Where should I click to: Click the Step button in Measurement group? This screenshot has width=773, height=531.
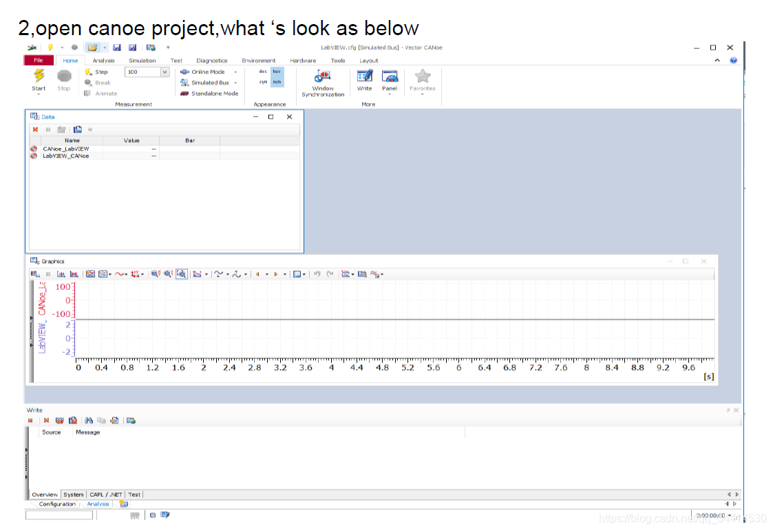click(x=96, y=72)
